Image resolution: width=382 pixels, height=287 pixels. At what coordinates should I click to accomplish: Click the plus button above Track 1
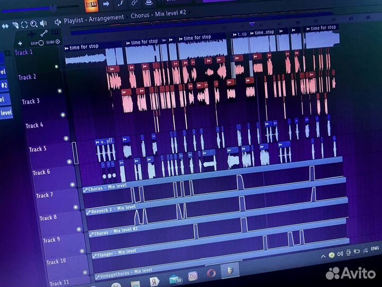20,43
